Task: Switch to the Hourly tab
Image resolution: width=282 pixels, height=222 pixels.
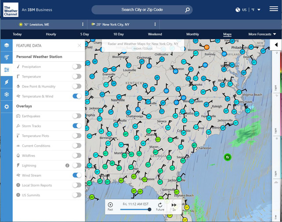Action: (51, 34)
